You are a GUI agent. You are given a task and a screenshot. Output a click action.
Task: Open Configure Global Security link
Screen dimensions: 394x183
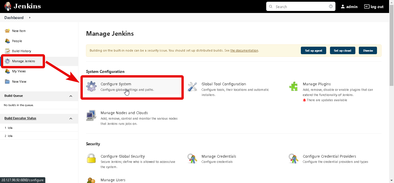tap(123, 156)
